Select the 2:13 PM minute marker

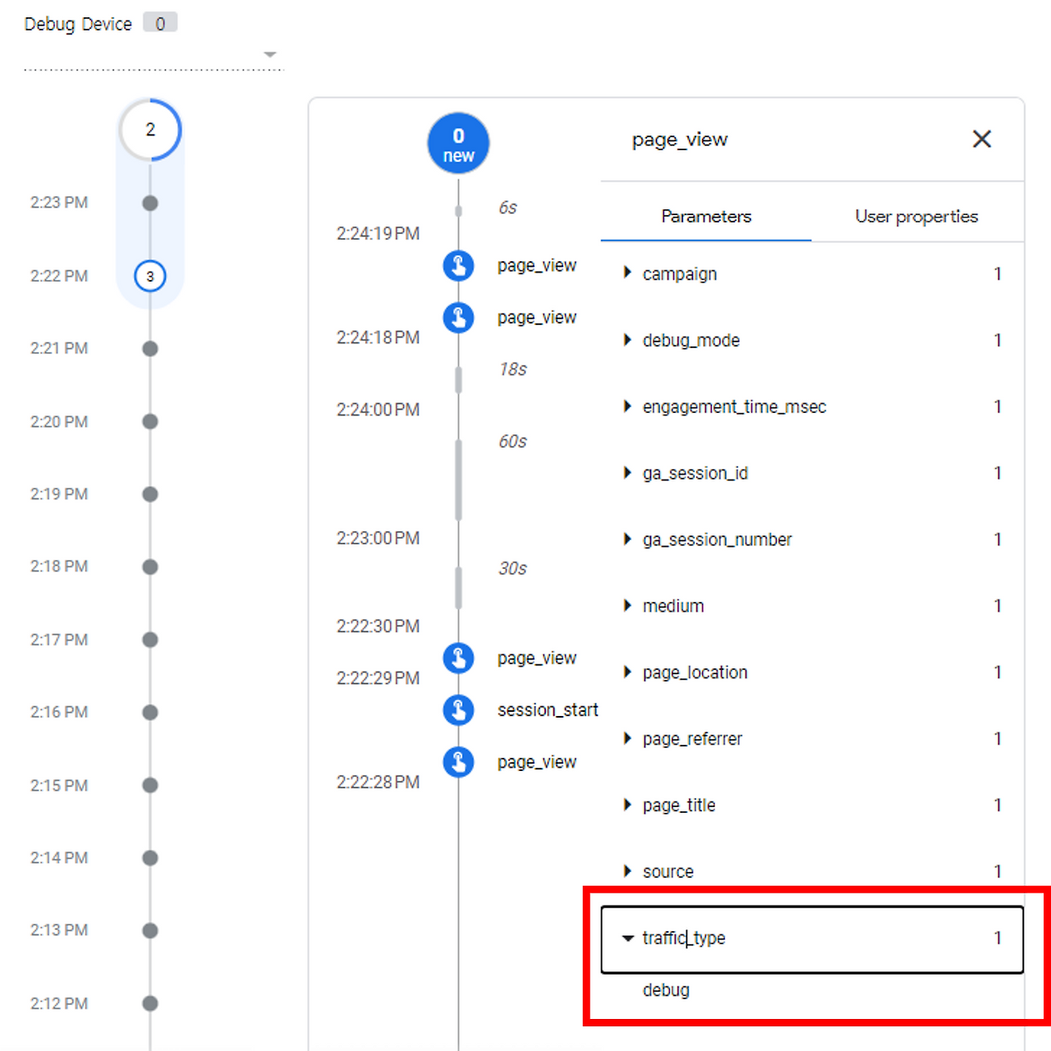pos(150,930)
